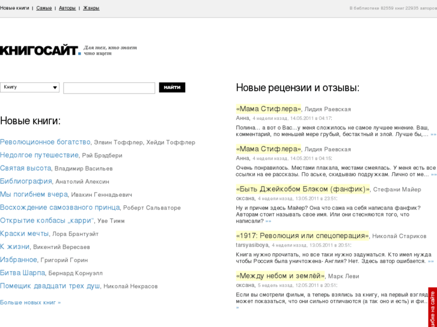Viewport: 437px width, 327px height.
Task: Expand review ending 'написали?' via »» link
Action: [268, 221]
